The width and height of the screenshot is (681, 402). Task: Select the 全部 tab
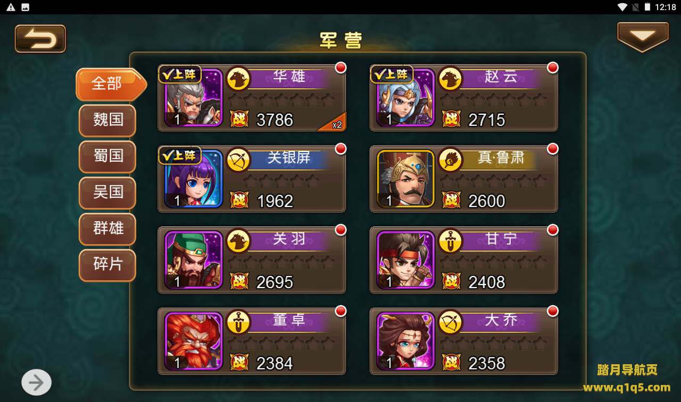(x=111, y=84)
